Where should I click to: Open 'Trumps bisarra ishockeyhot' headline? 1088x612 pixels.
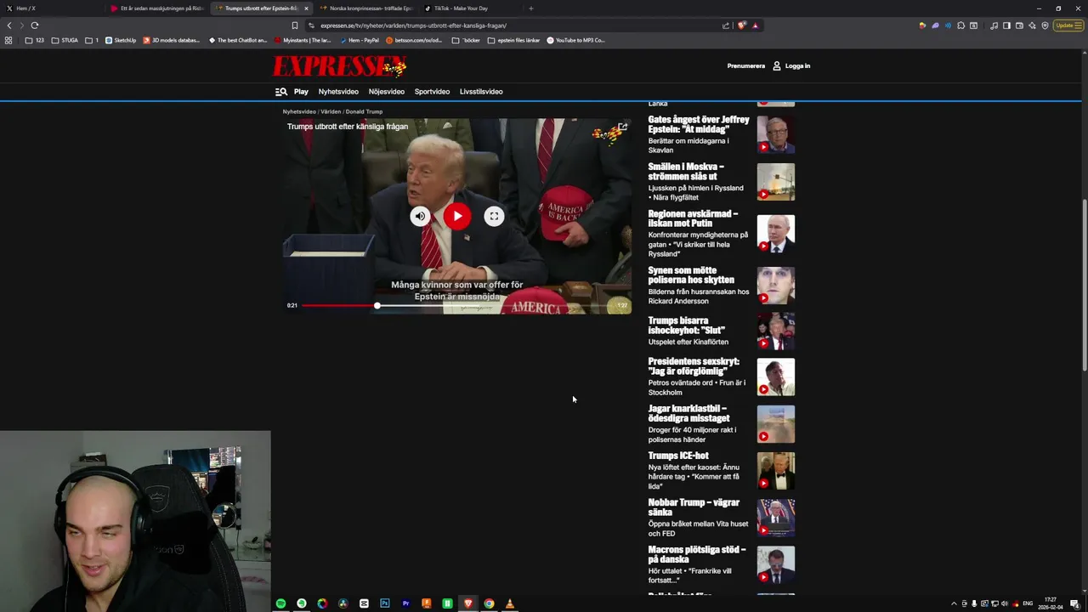687,326
